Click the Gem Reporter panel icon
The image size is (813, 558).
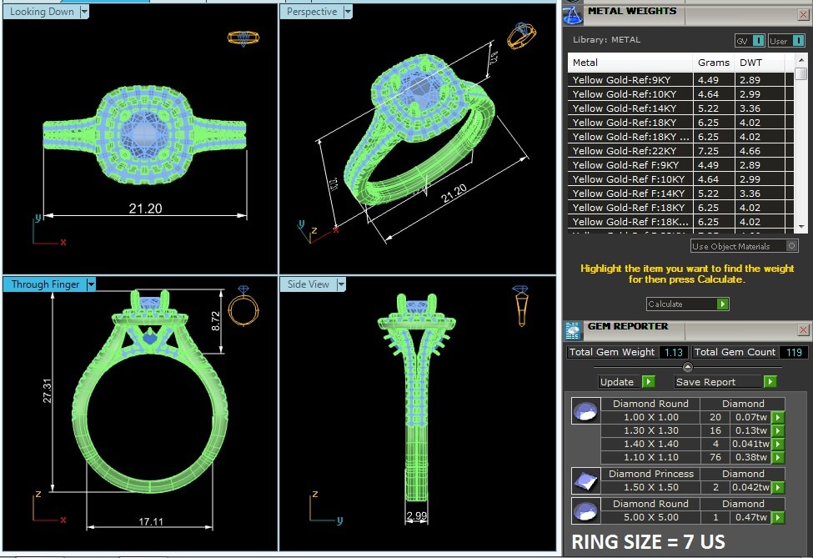coord(572,329)
